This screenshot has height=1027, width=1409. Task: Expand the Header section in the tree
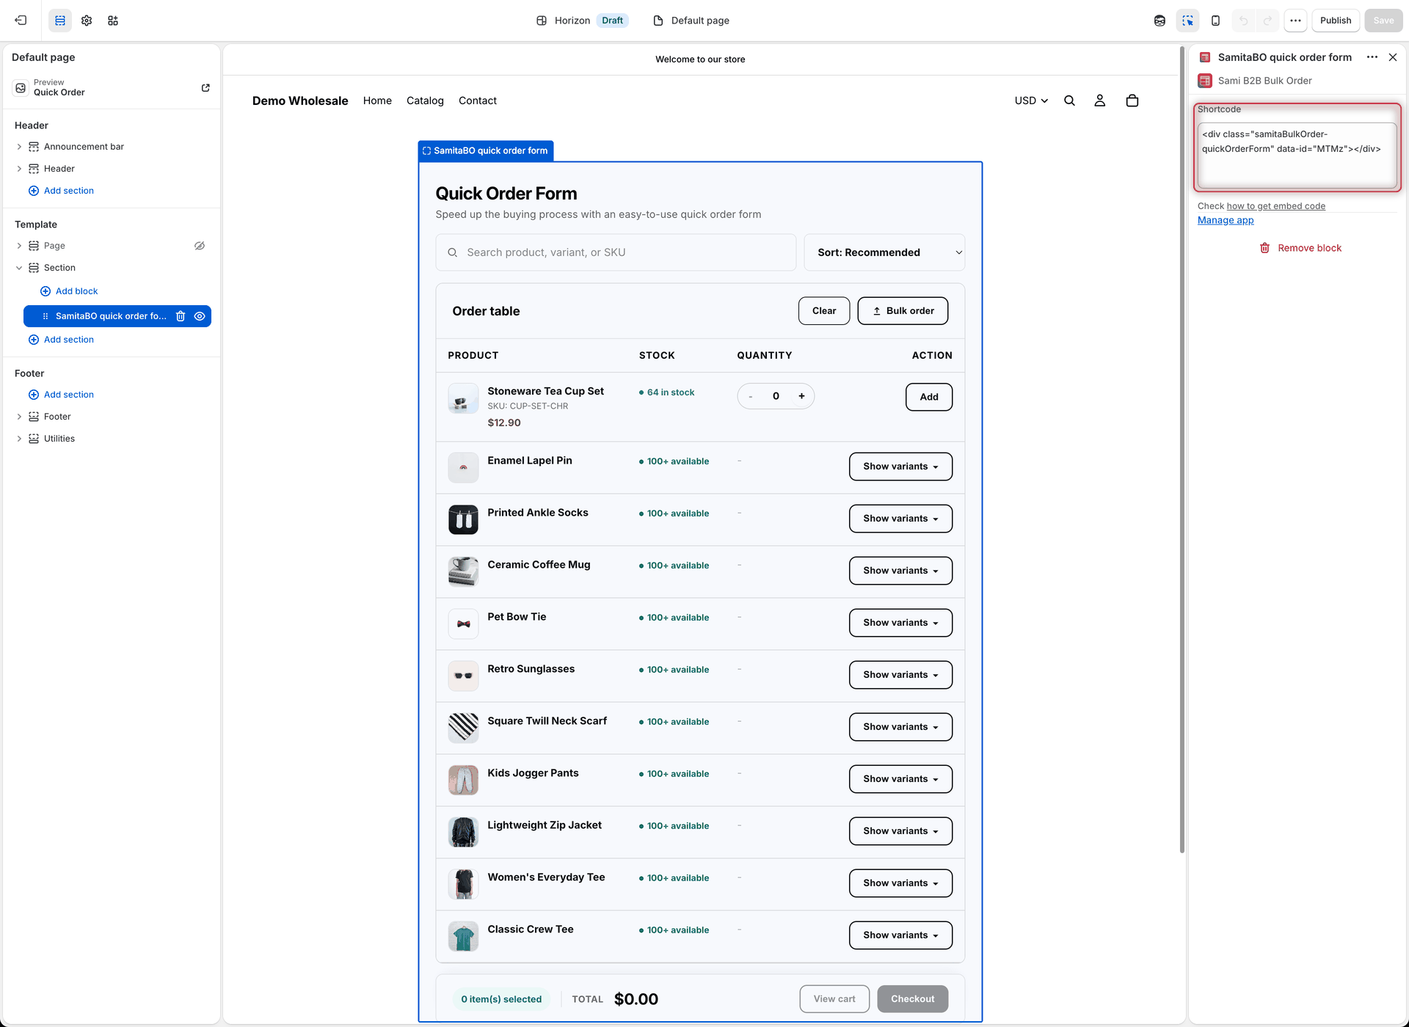pos(19,169)
